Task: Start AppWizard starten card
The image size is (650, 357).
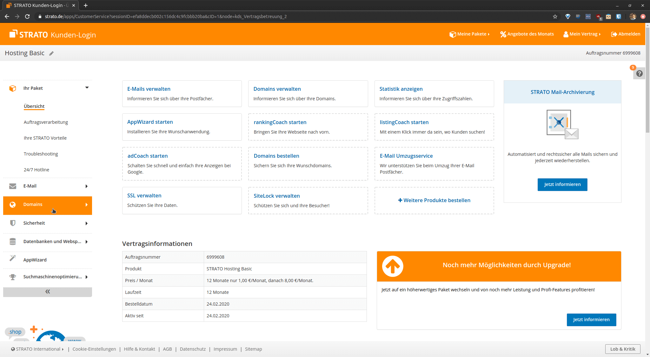Action: click(182, 127)
